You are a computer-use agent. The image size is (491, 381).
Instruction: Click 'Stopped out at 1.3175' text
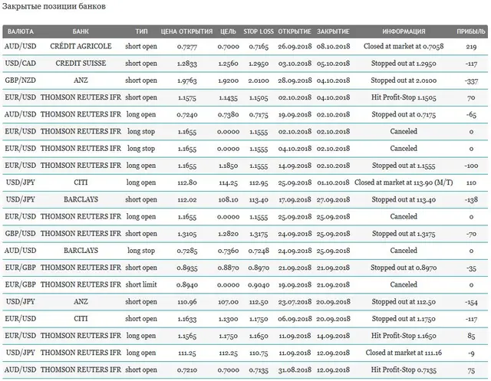pyautogui.click(x=404, y=234)
